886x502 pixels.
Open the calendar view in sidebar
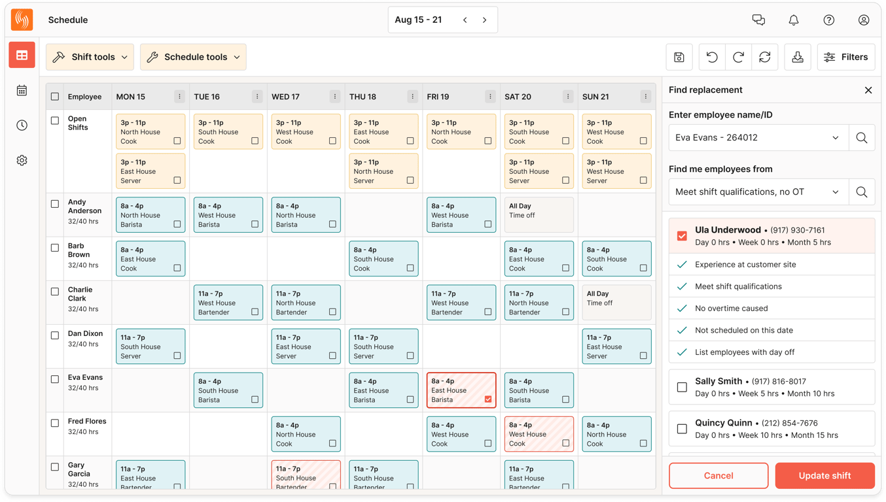[x=22, y=90]
